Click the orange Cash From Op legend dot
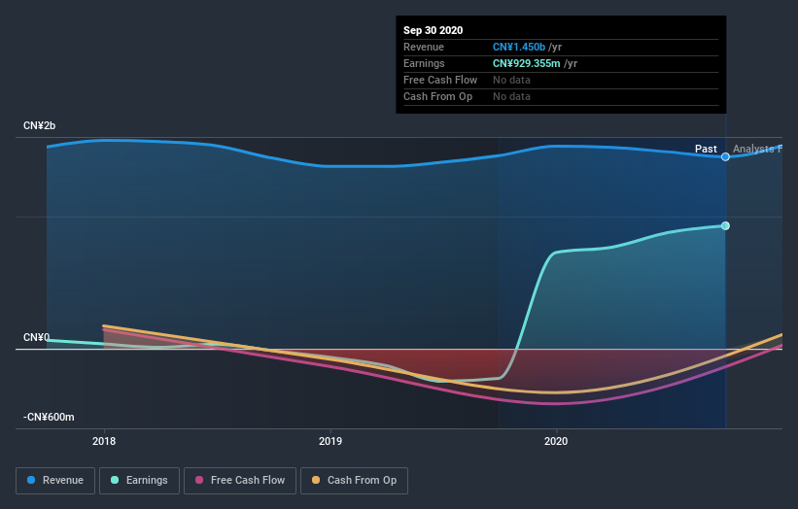Screen dimensions: 798x509 click(x=316, y=480)
